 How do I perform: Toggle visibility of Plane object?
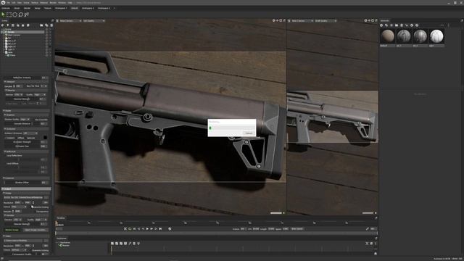pyautogui.click(x=46, y=55)
